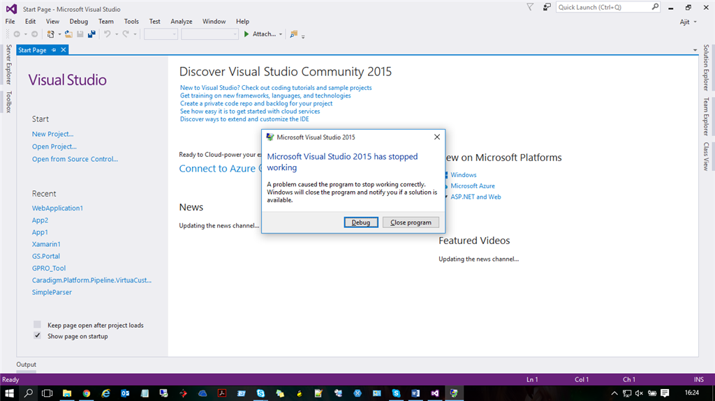
Task: Open the toolbar options overflow arrow
Action: click(x=303, y=36)
